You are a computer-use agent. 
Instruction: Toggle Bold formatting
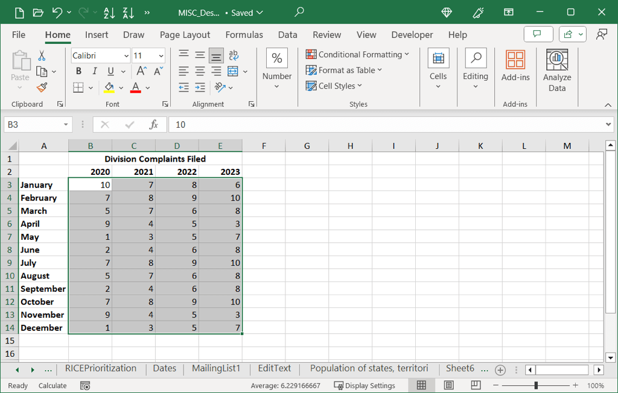tap(78, 71)
